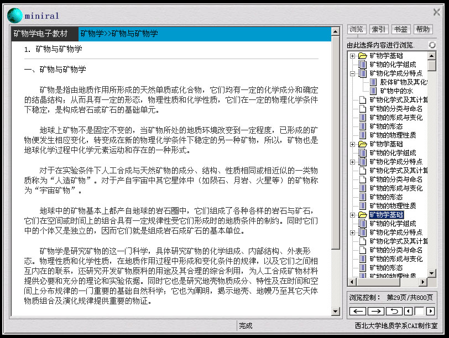Go forward with the right arrow button
This screenshot has height=338, width=449.
[375, 311]
